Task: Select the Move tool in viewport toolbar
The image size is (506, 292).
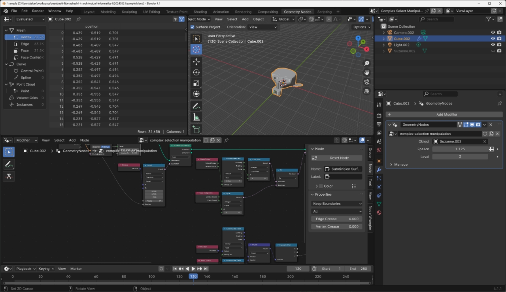Action: point(196,62)
